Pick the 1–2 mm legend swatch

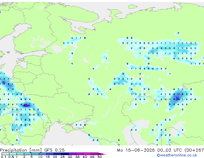point(20,154)
